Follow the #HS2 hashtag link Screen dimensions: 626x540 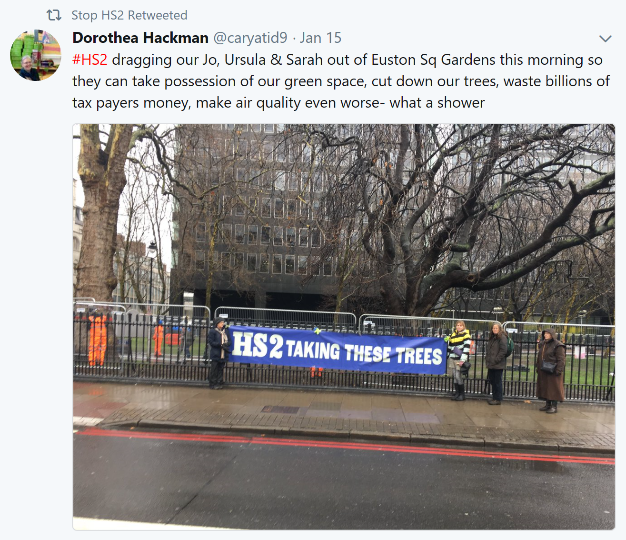click(x=90, y=60)
